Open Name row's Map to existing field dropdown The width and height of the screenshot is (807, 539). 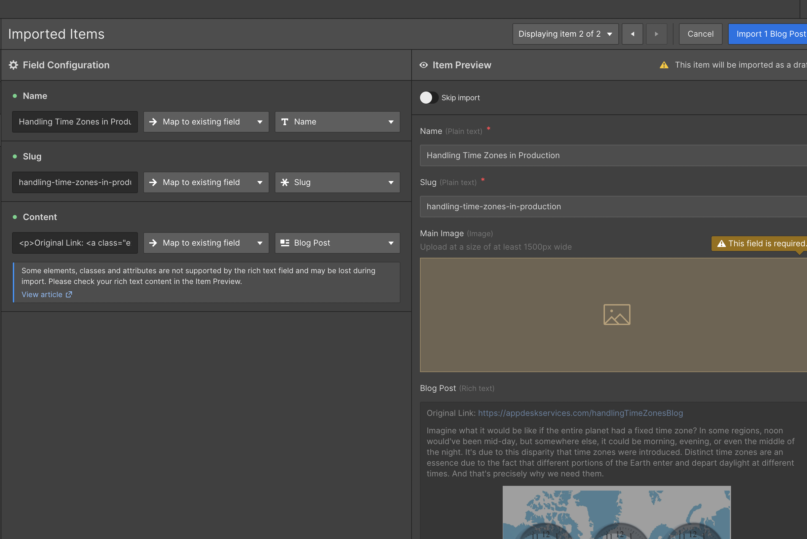coord(206,122)
